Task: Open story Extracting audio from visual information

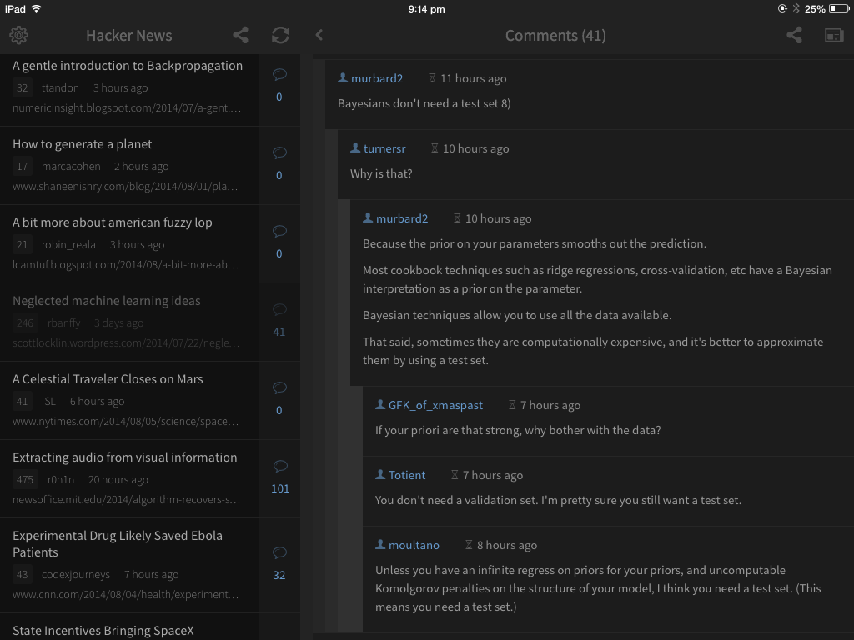Action: (x=125, y=457)
